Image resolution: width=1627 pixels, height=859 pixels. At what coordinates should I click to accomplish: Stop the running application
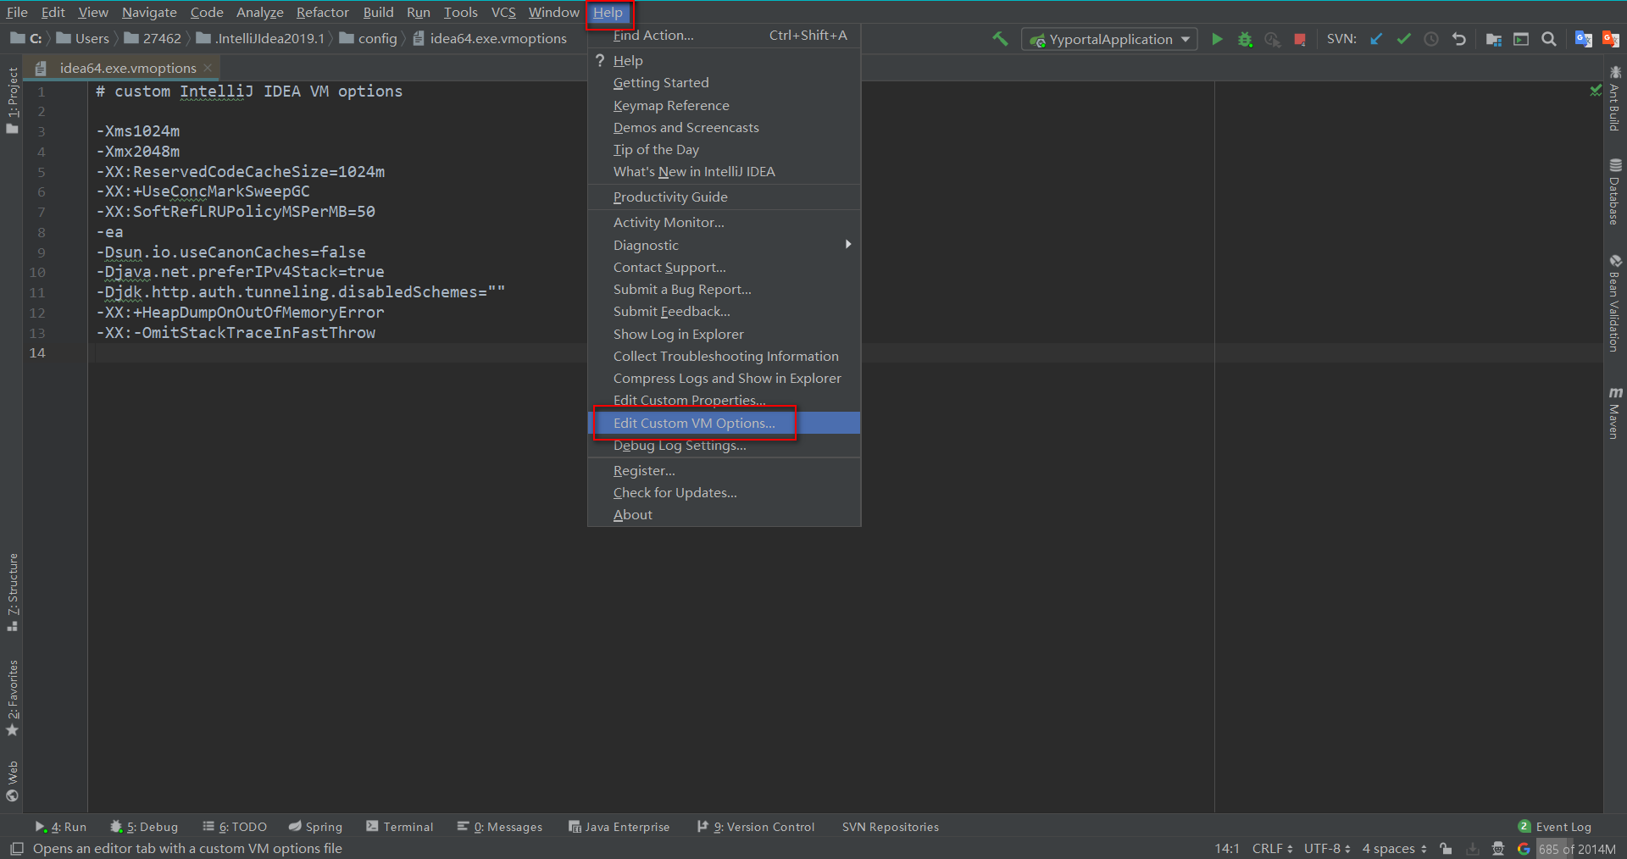[1299, 39]
